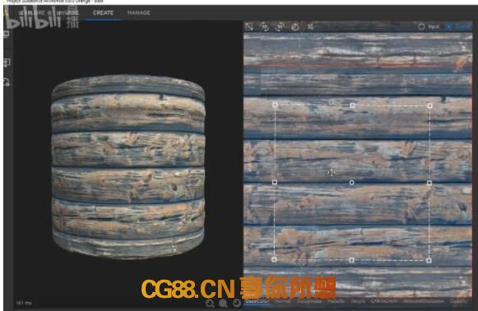Click the third rotate icon in 2D toolbar
This screenshot has width=478, height=311.
click(280, 27)
